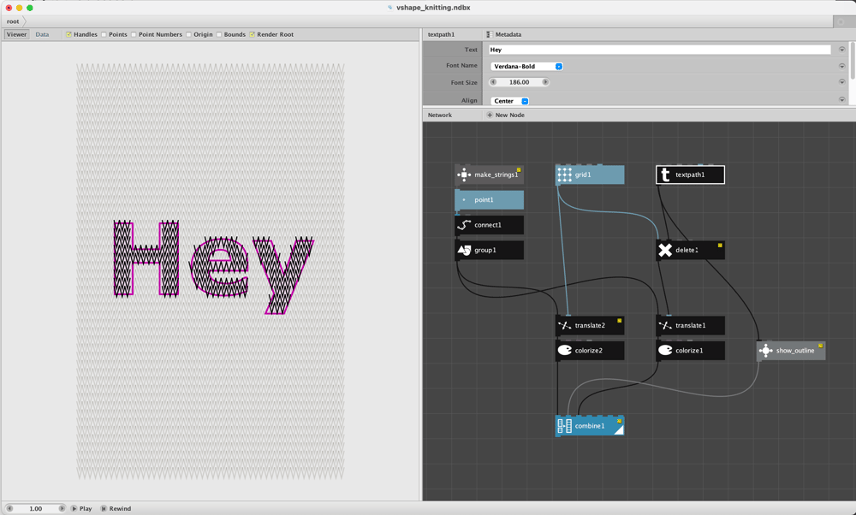Select the make_strings1 node icon
Image resolution: width=856 pixels, height=515 pixels.
(463, 175)
